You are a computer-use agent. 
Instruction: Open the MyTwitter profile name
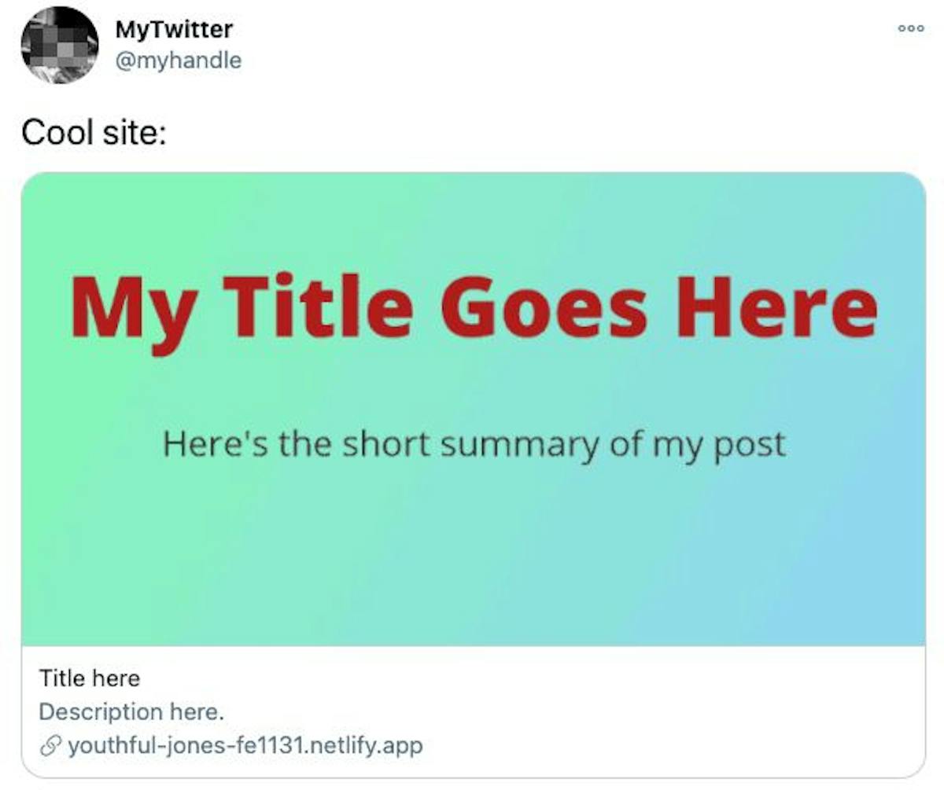(x=174, y=29)
